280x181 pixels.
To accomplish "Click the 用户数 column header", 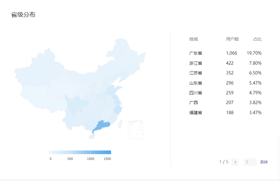I will (232, 39).
